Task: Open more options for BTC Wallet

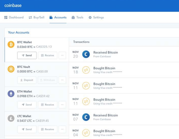Action: point(62,55)
